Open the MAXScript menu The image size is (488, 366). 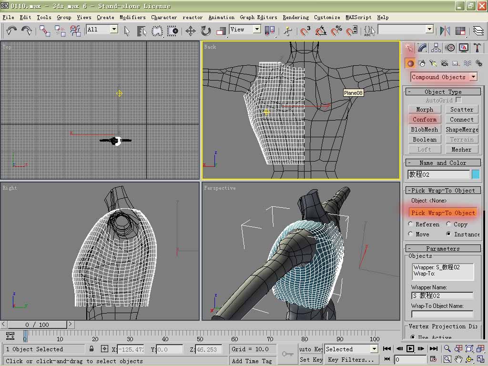click(358, 18)
